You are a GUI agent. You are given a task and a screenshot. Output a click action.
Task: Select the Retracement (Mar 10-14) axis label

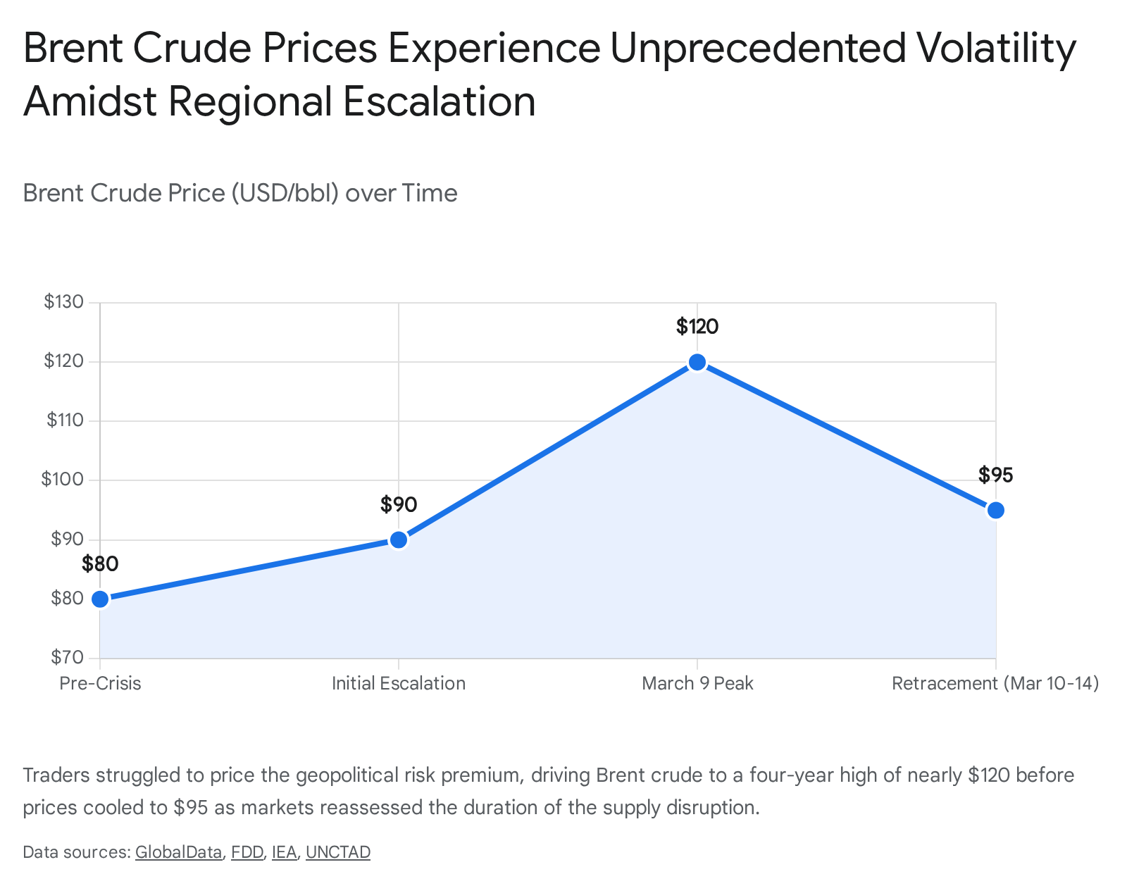click(x=995, y=683)
